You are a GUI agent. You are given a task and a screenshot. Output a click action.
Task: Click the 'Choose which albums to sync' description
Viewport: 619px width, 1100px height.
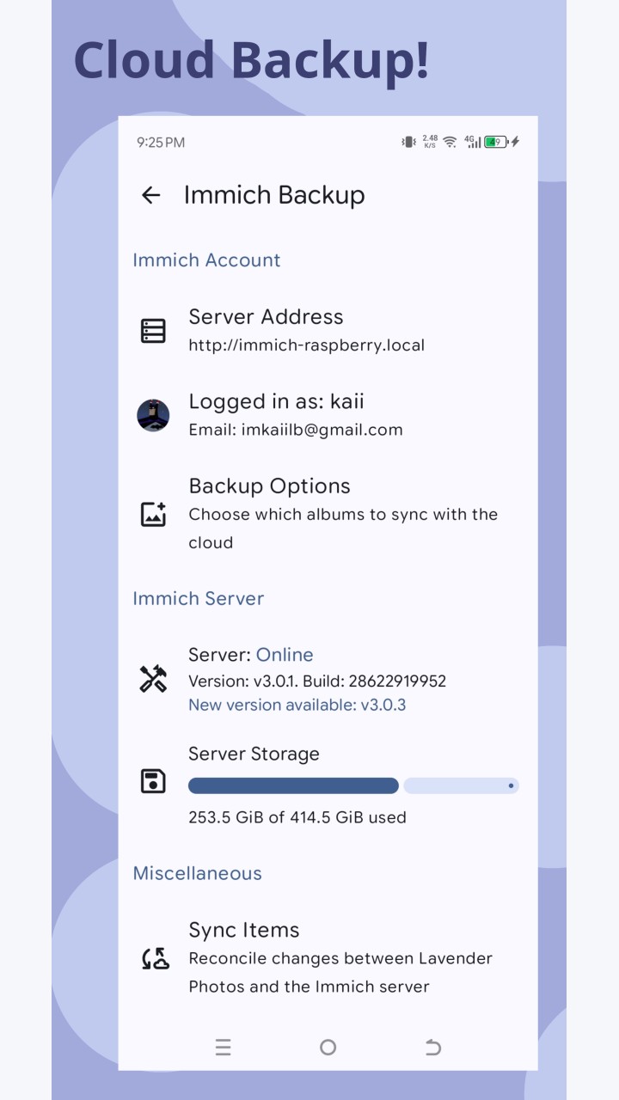click(343, 529)
